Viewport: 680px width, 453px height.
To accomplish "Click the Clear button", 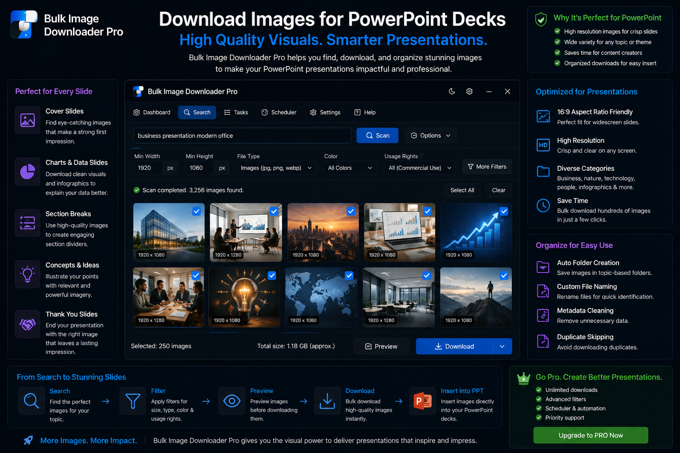I will coord(498,190).
